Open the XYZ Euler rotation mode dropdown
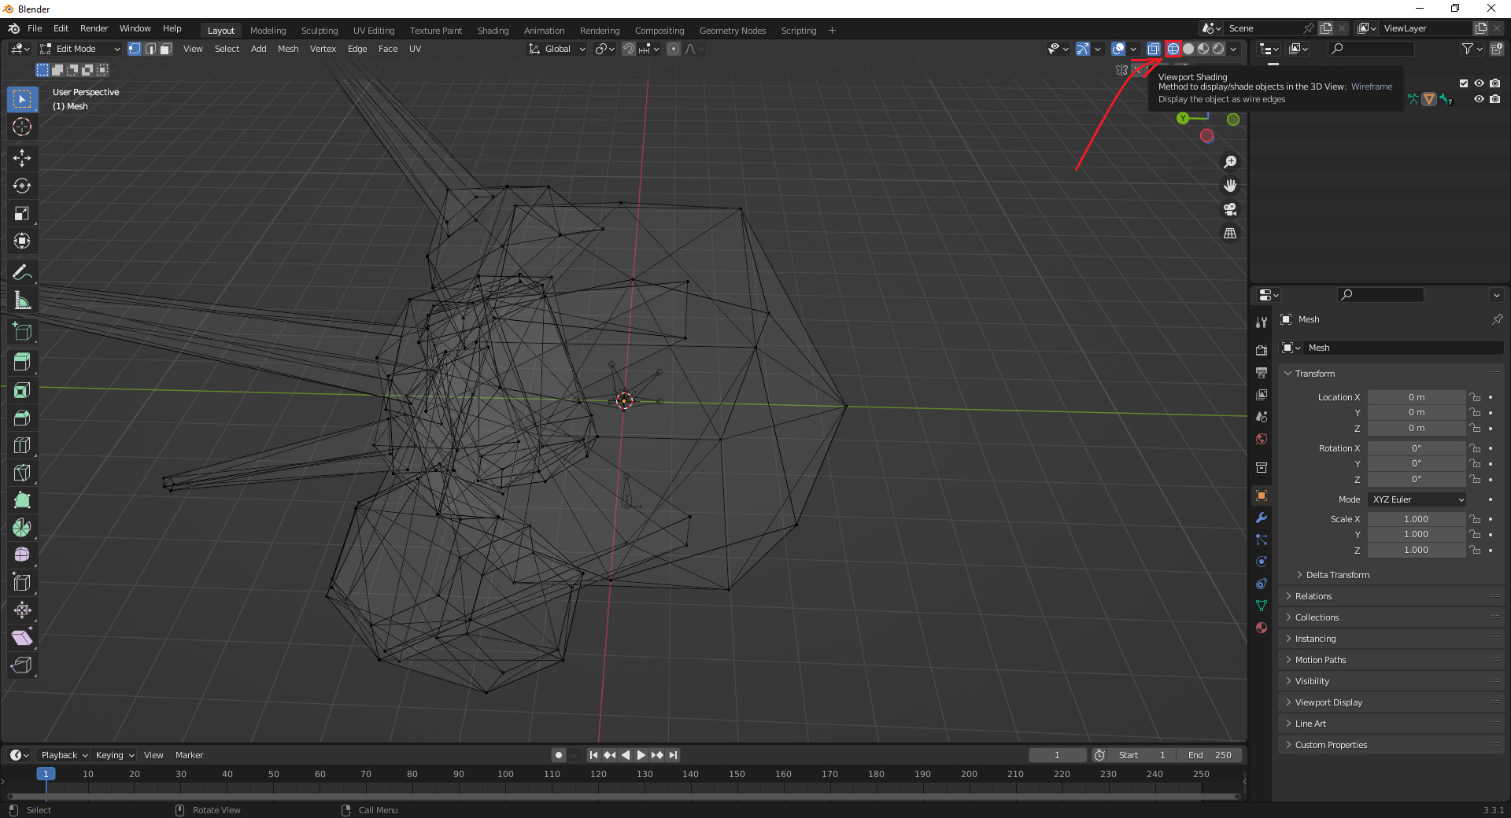Screen dimensions: 1511x818 click(x=1417, y=499)
